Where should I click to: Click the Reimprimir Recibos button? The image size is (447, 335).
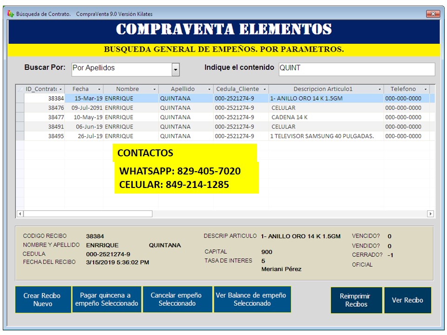point(356,300)
